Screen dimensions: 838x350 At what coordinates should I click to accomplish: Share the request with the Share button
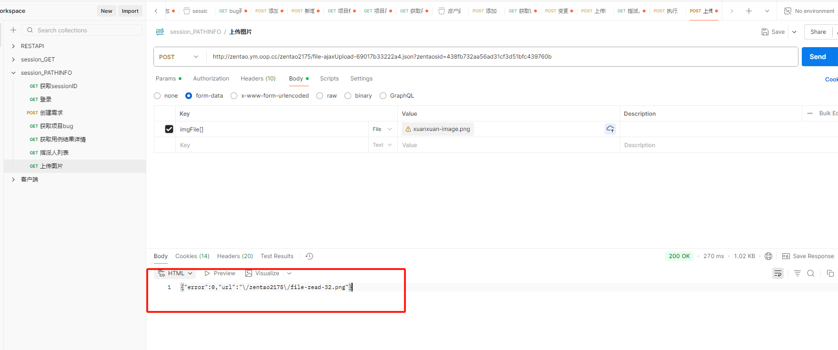[x=818, y=32]
